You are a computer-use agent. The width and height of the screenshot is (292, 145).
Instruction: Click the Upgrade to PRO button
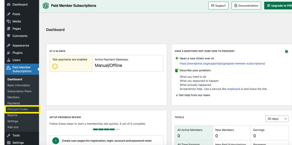[x=278, y=6]
